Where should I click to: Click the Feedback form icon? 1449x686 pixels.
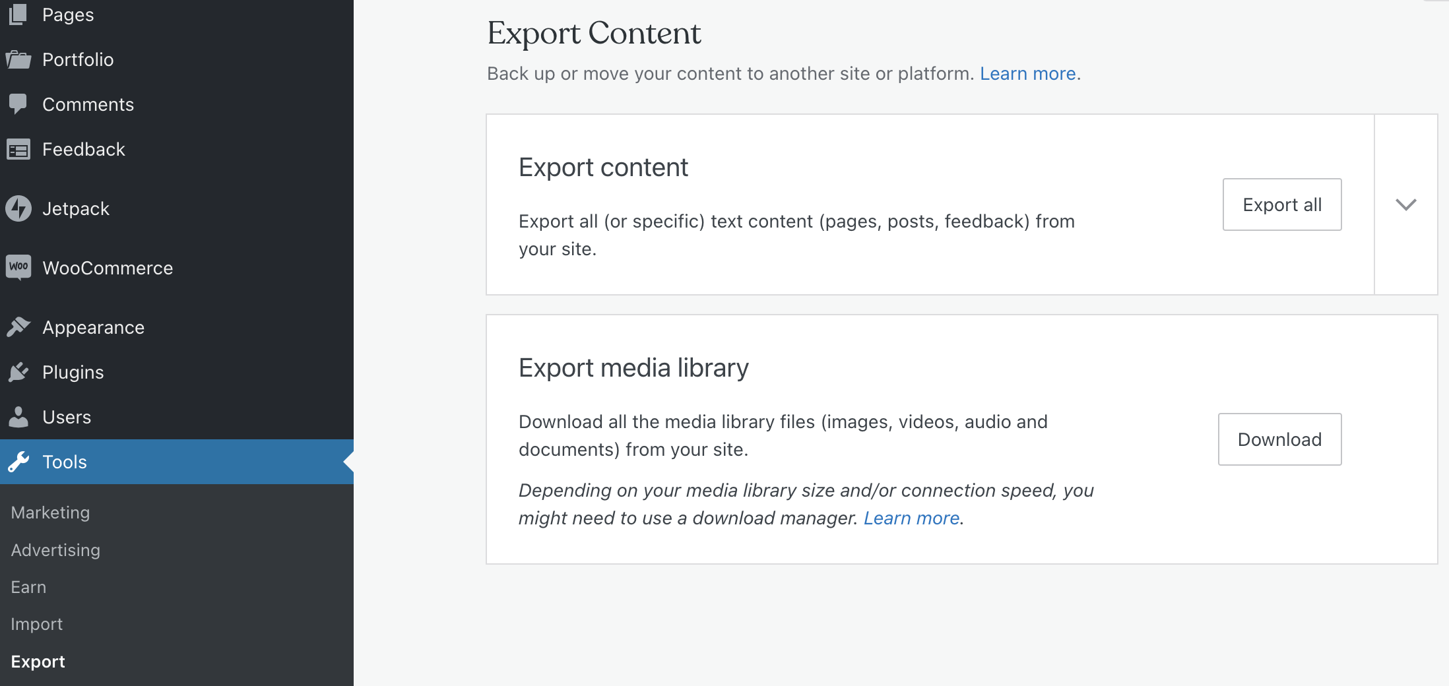[18, 150]
